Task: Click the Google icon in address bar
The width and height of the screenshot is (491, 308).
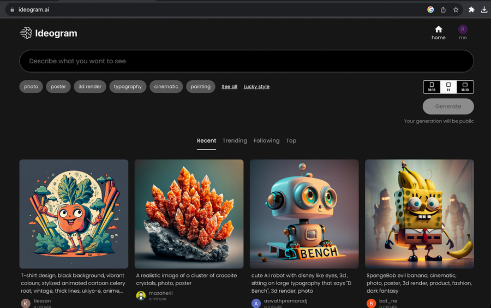Action: coord(430,10)
